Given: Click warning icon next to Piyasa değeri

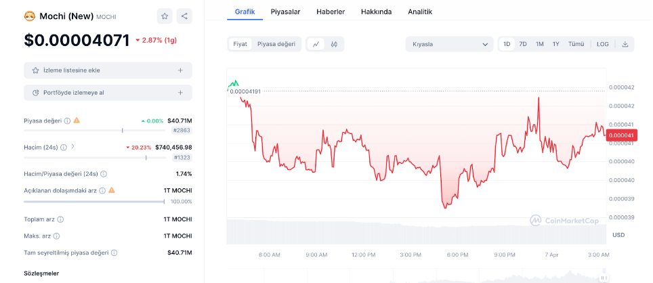Looking at the screenshot, I should 77,121.
